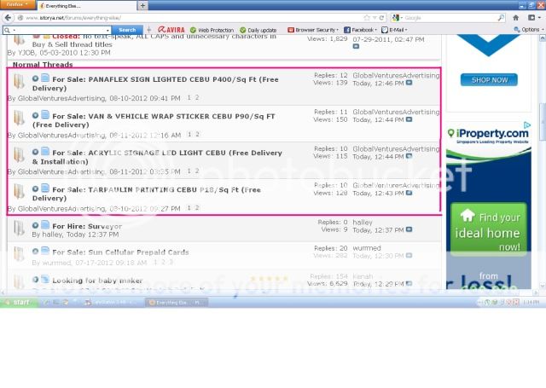The height and width of the screenshot is (388, 546).
Task: Click first-unread arrow icon on TARPAULIN PRINTING thread
Action: [x=36, y=188]
